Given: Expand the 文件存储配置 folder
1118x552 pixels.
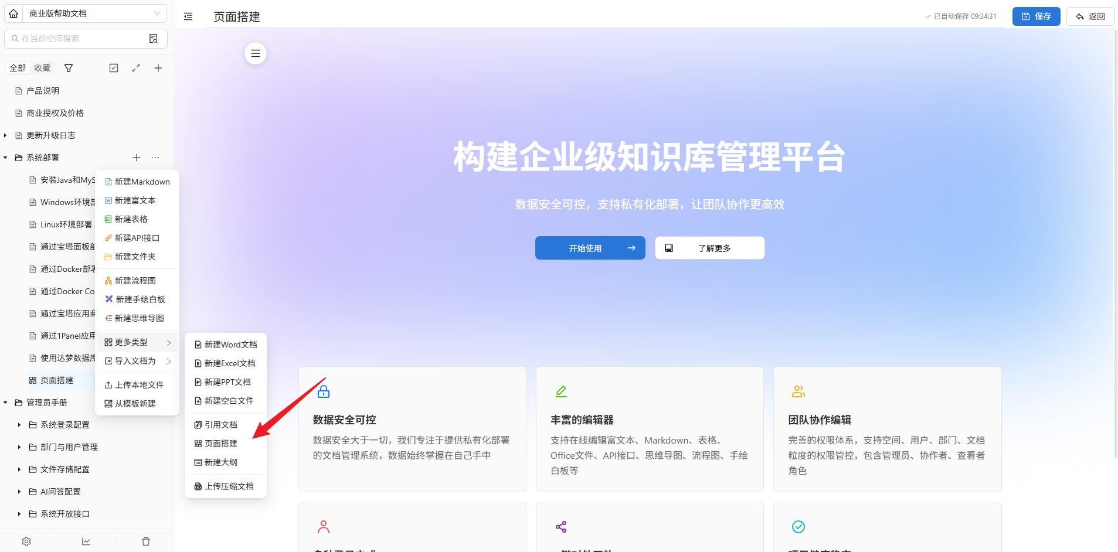Looking at the screenshot, I should [x=19, y=469].
